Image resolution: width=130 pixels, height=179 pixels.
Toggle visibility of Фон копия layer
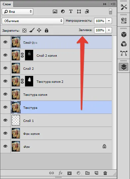5,133
